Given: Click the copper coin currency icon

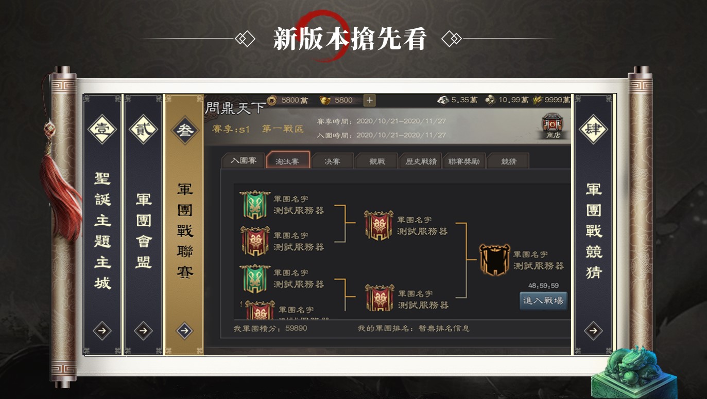Looking at the screenshot, I should 273,100.
